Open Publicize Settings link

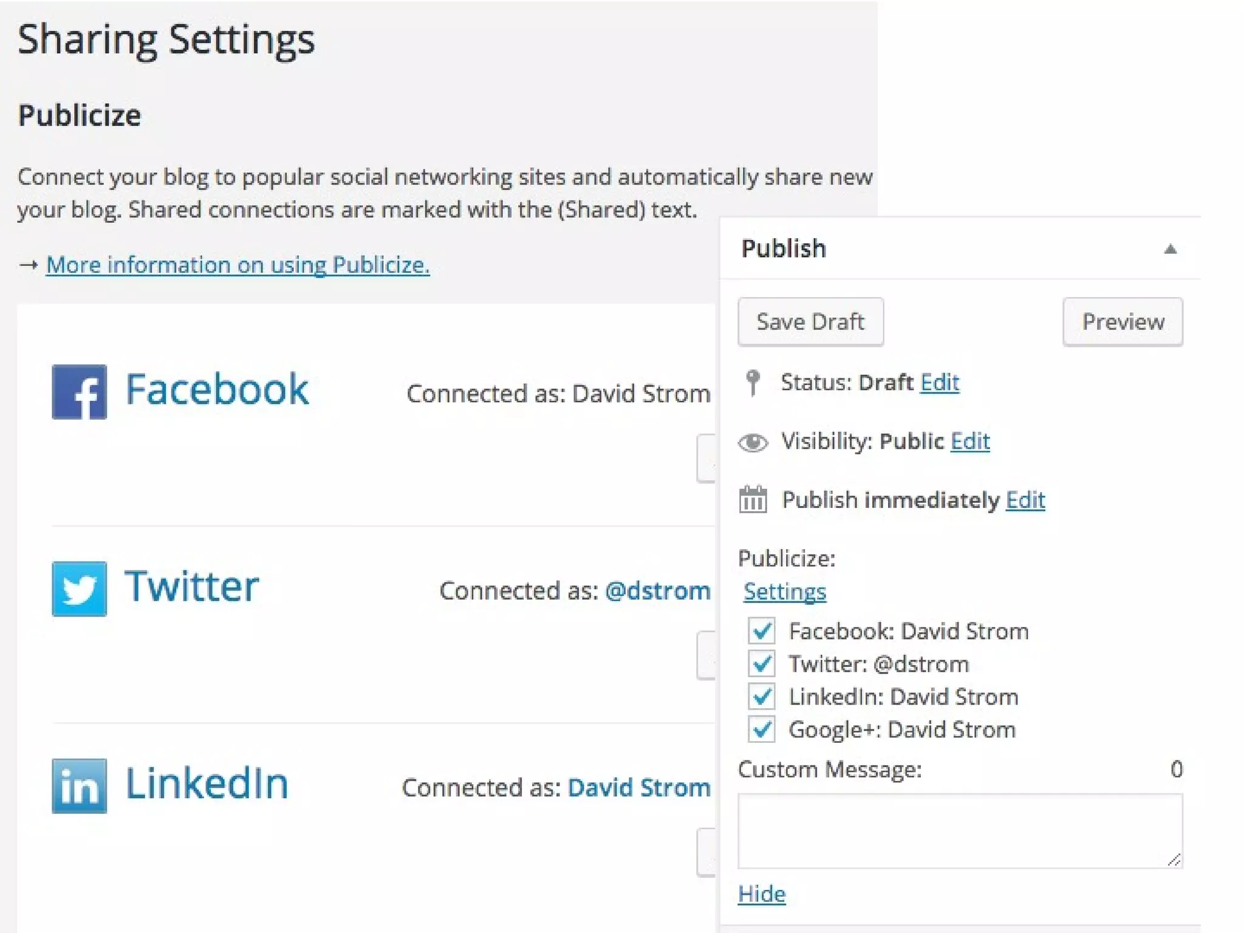(784, 592)
